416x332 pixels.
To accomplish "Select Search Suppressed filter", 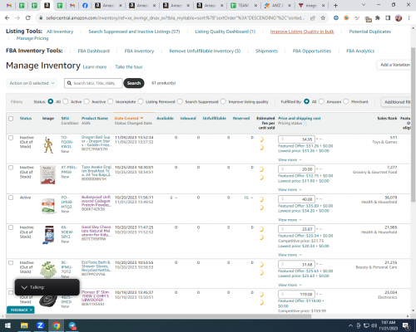I will [x=180, y=101].
